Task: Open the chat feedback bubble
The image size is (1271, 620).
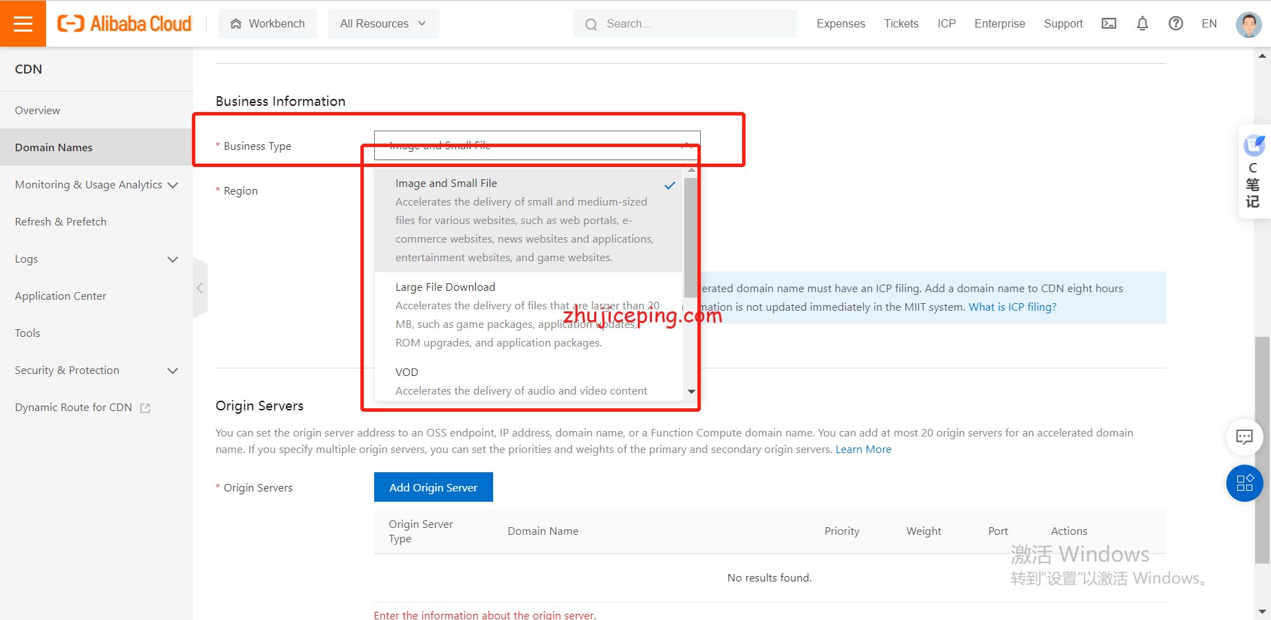Action: click(x=1244, y=436)
